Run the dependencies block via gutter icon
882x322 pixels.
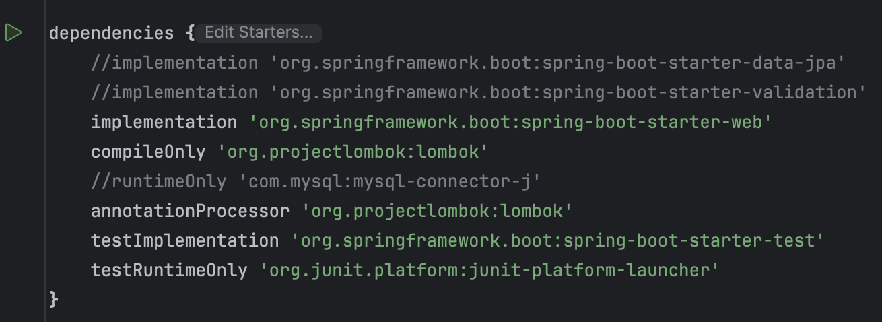[x=13, y=32]
